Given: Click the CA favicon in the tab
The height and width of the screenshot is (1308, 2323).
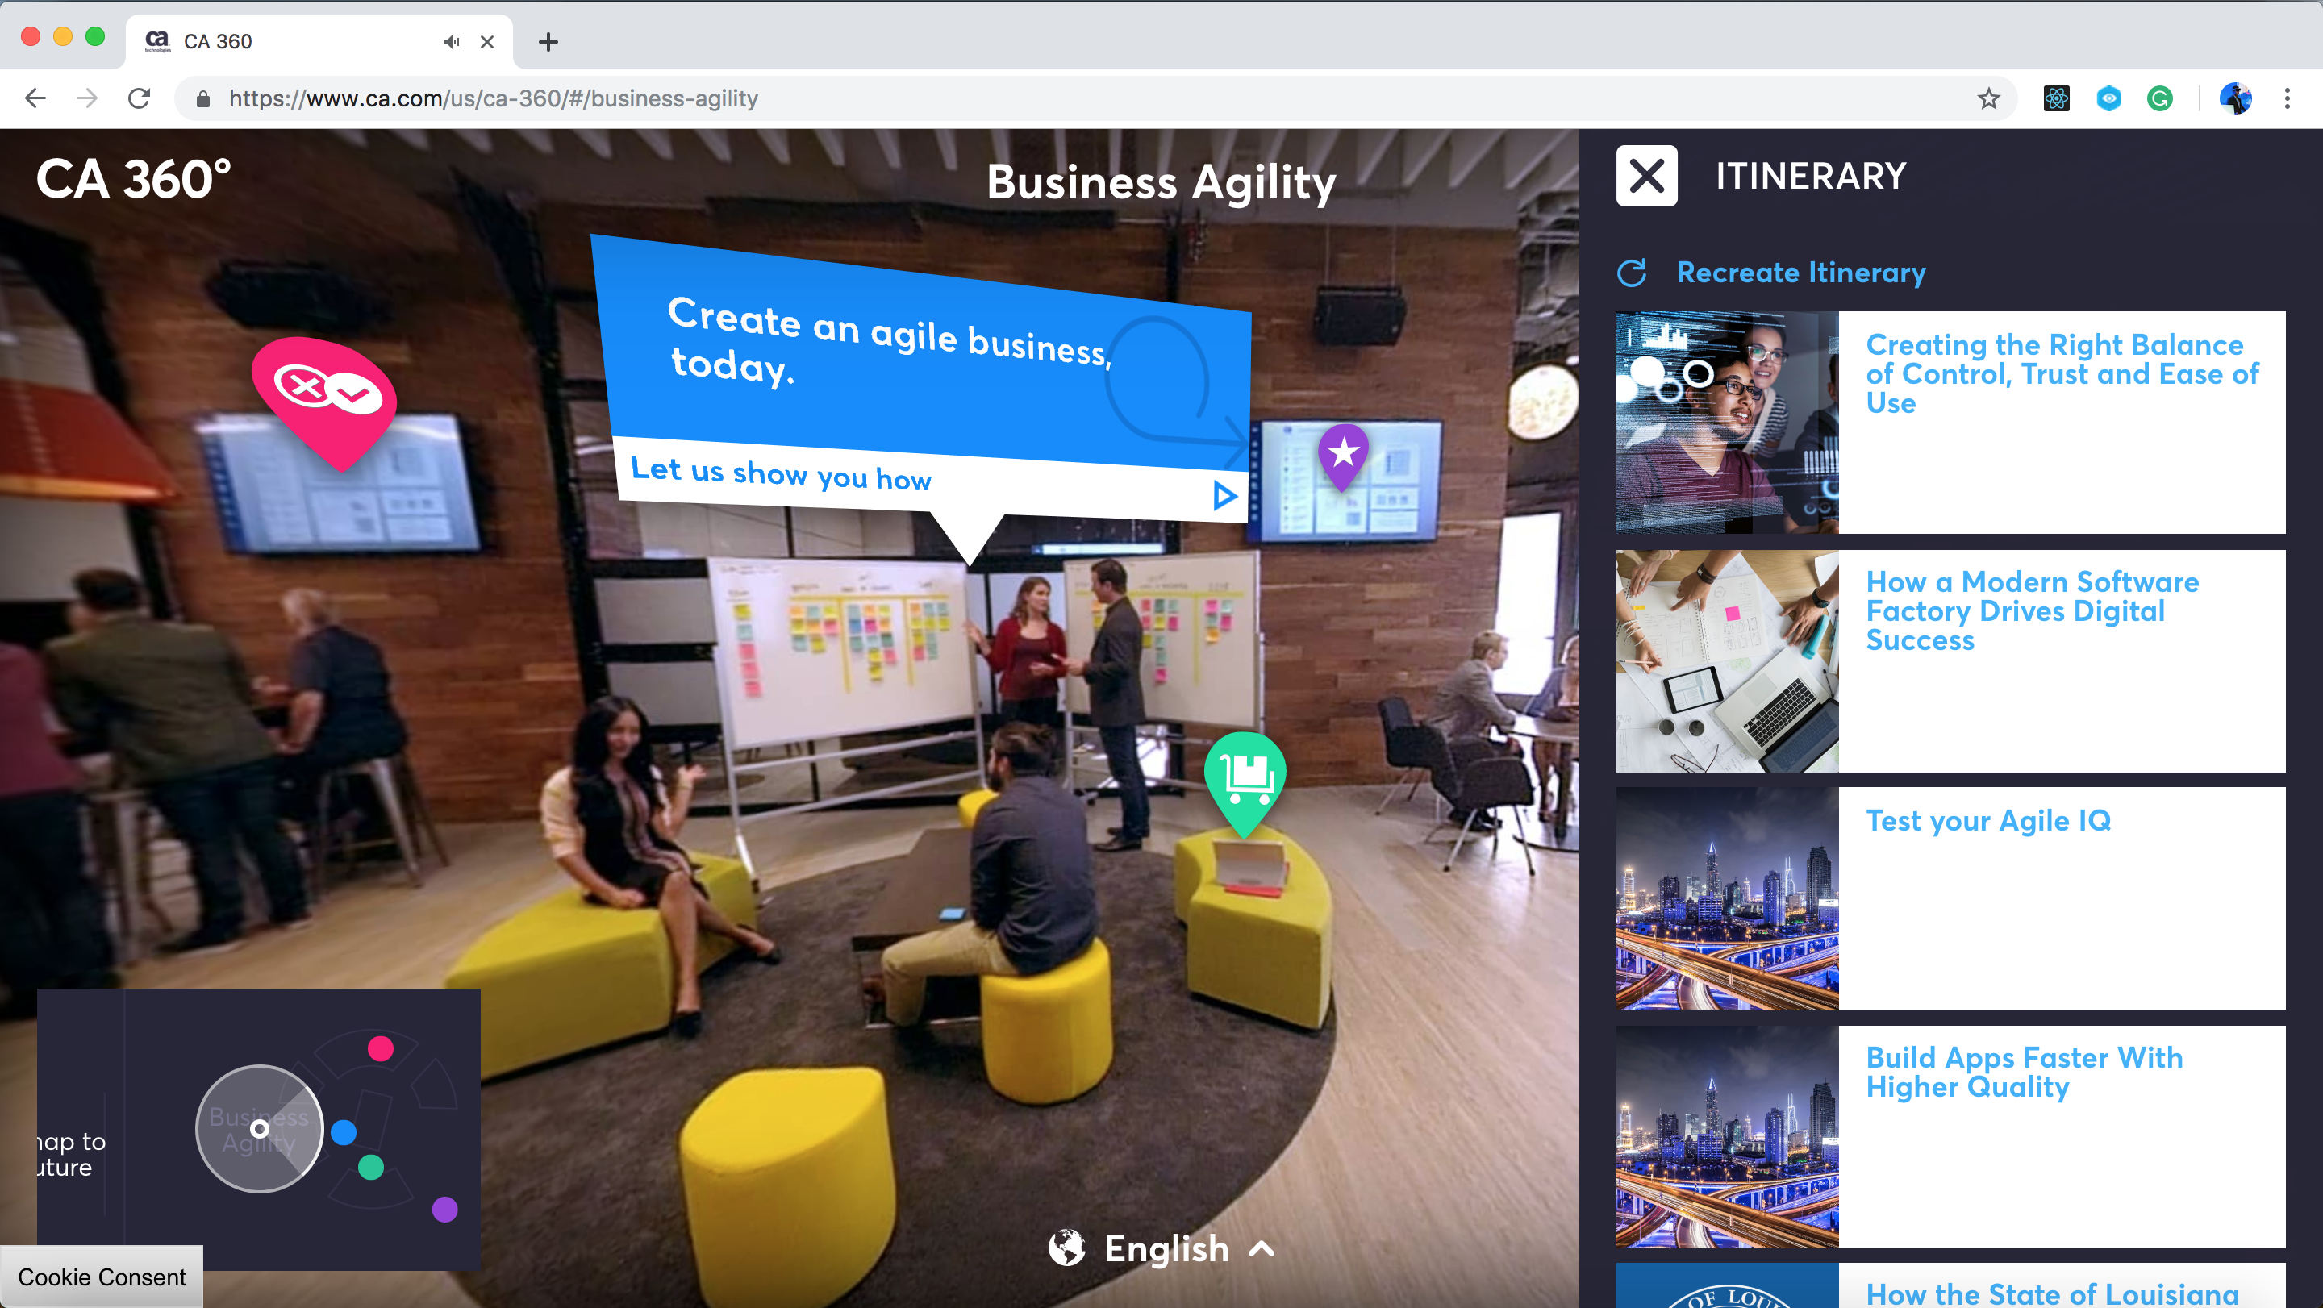Looking at the screenshot, I should (x=158, y=41).
